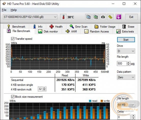
Task: Open the File menu
Action: point(4,10)
